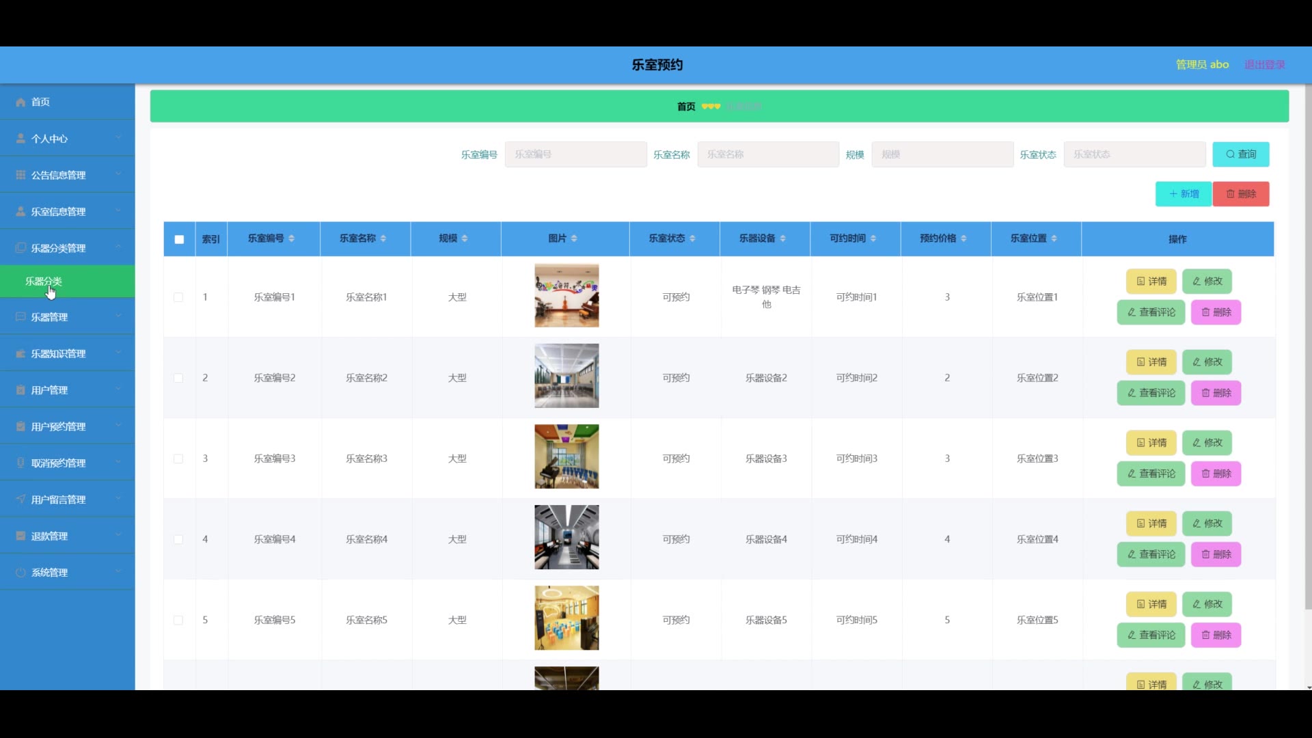Click the grid icon next to 公告信息管理
Viewport: 1312px width, 738px height.
coord(20,175)
